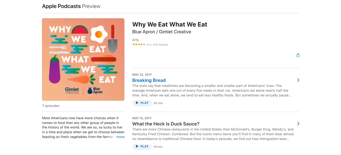Open the Arts category
Viewport: 341px width, 155px height.
coord(135,40)
